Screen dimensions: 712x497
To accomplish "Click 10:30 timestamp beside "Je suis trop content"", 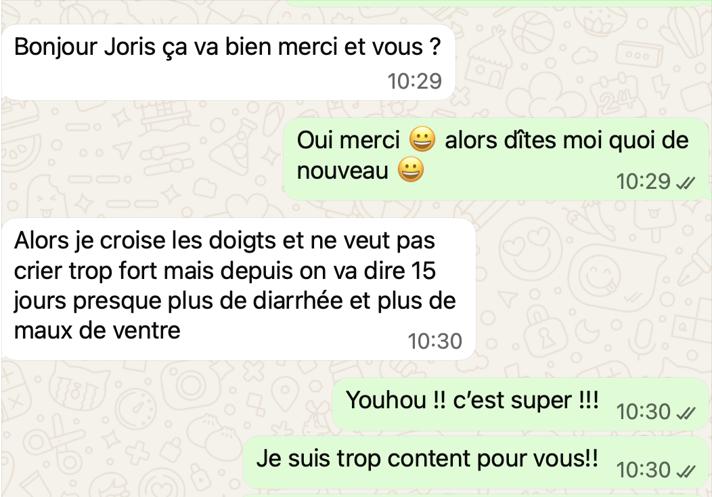I will (x=644, y=470).
